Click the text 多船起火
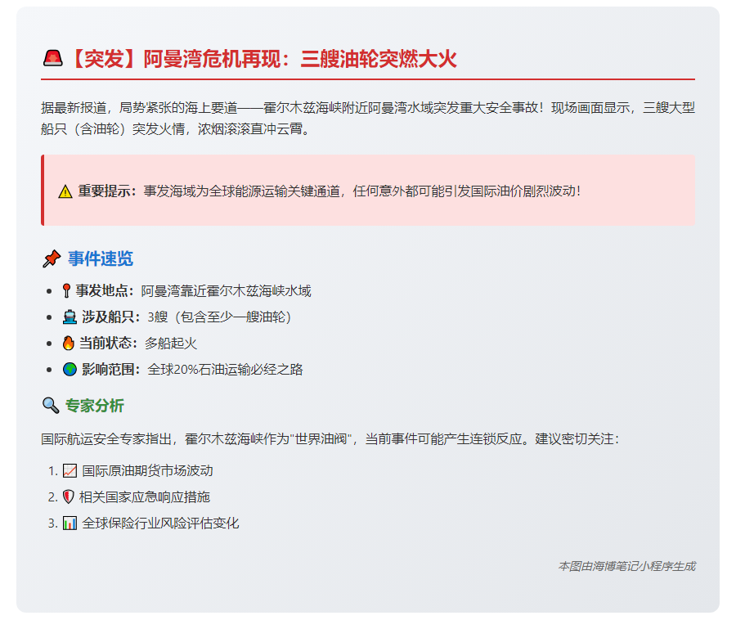 tap(170, 344)
